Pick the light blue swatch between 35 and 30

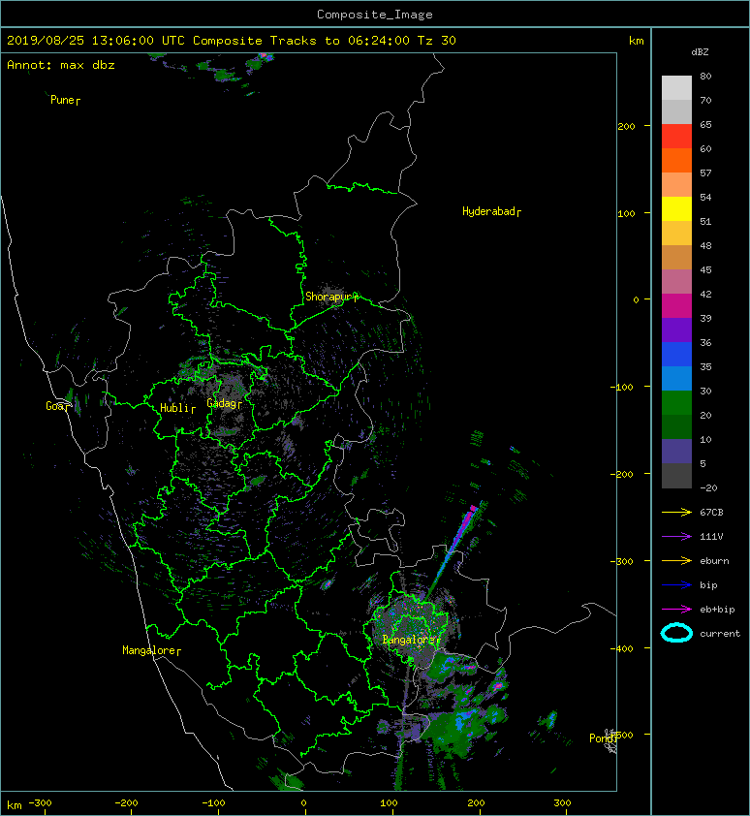point(676,379)
